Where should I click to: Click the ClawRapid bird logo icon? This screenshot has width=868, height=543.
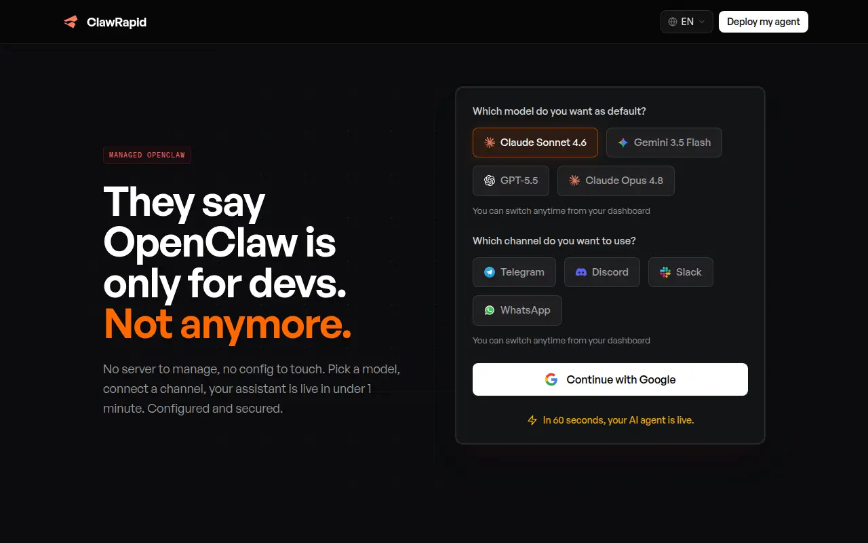71,22
